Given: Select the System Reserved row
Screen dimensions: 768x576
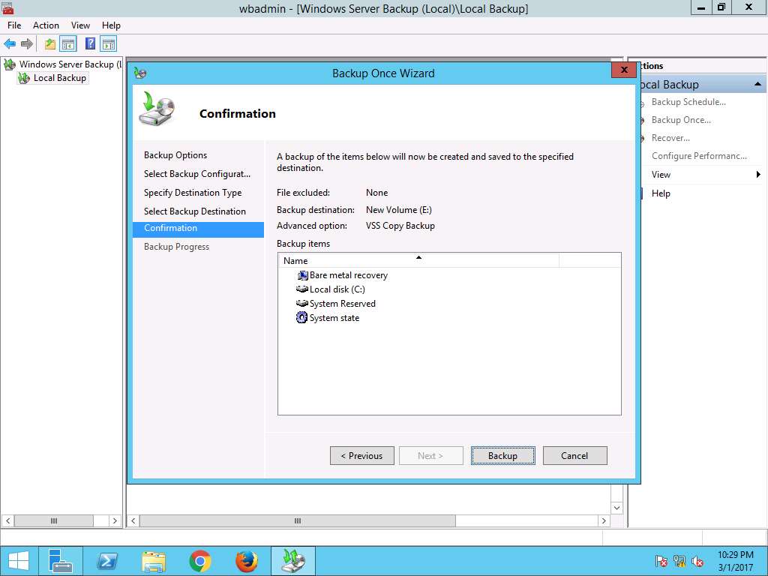Looking at the screenshot, I should pyautogui.click(x=342, y=304).
